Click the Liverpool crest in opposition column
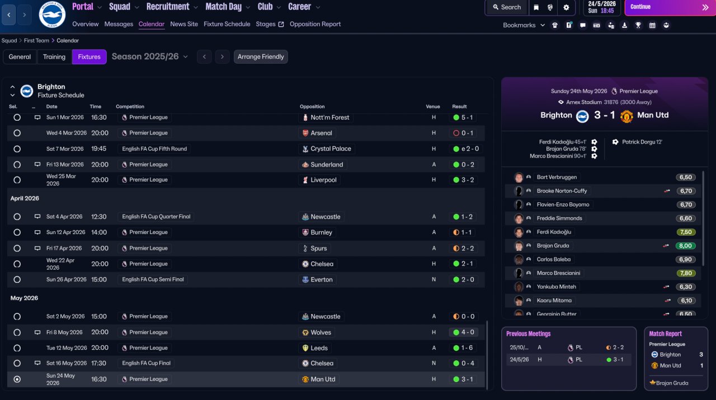This screenshot has width=716, height=400. coord(305,180)
